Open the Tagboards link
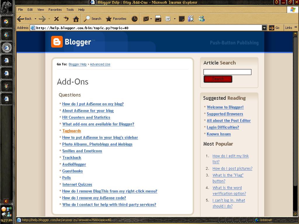Image resolution: width=299 pixels, height=224 pixels. (72, 131)
